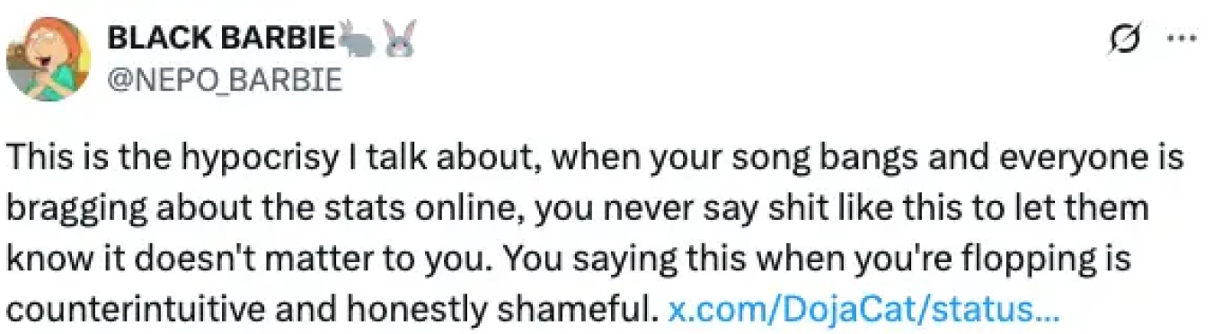Click the dark rabbit emoji
The width and height of the screenshot is (1222, 334).
point(357,38)
